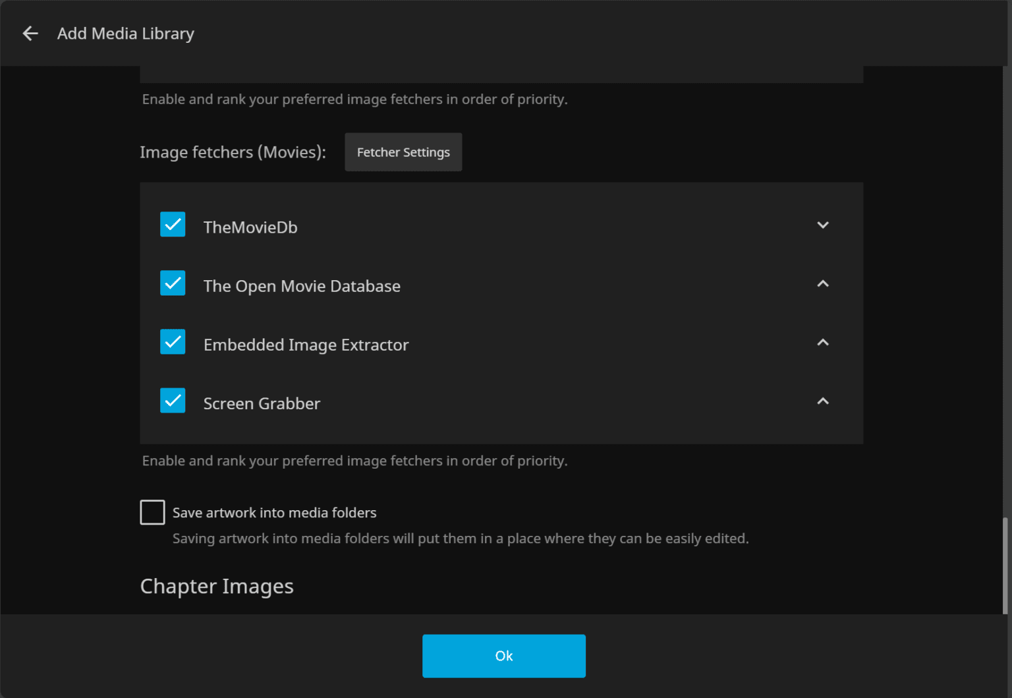The height and width of the screenshot is (698, 1012).
Task: Select the Screen Grabber row label
Action: click(262, 403)
